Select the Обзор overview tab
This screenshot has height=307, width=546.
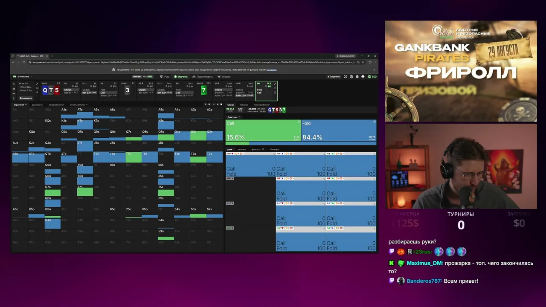coord(230,104)
